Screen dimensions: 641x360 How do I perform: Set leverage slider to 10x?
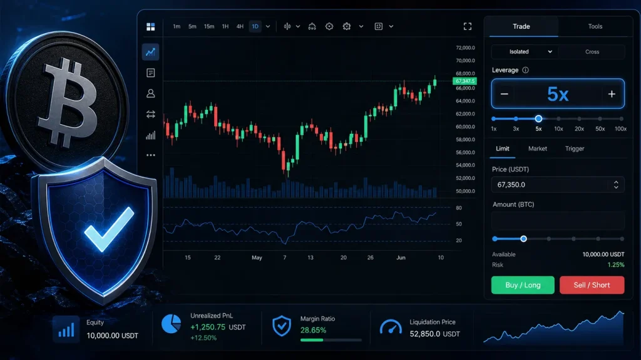558,119
